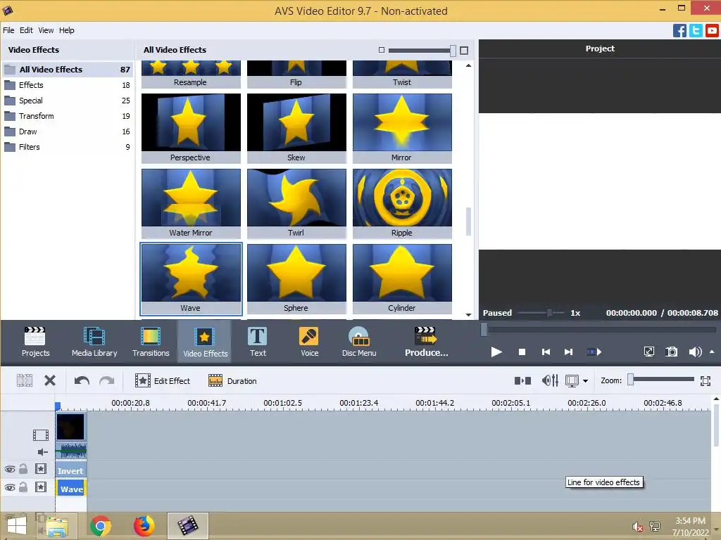
Task: Open the Text effects panel
Action: point(258,342)
